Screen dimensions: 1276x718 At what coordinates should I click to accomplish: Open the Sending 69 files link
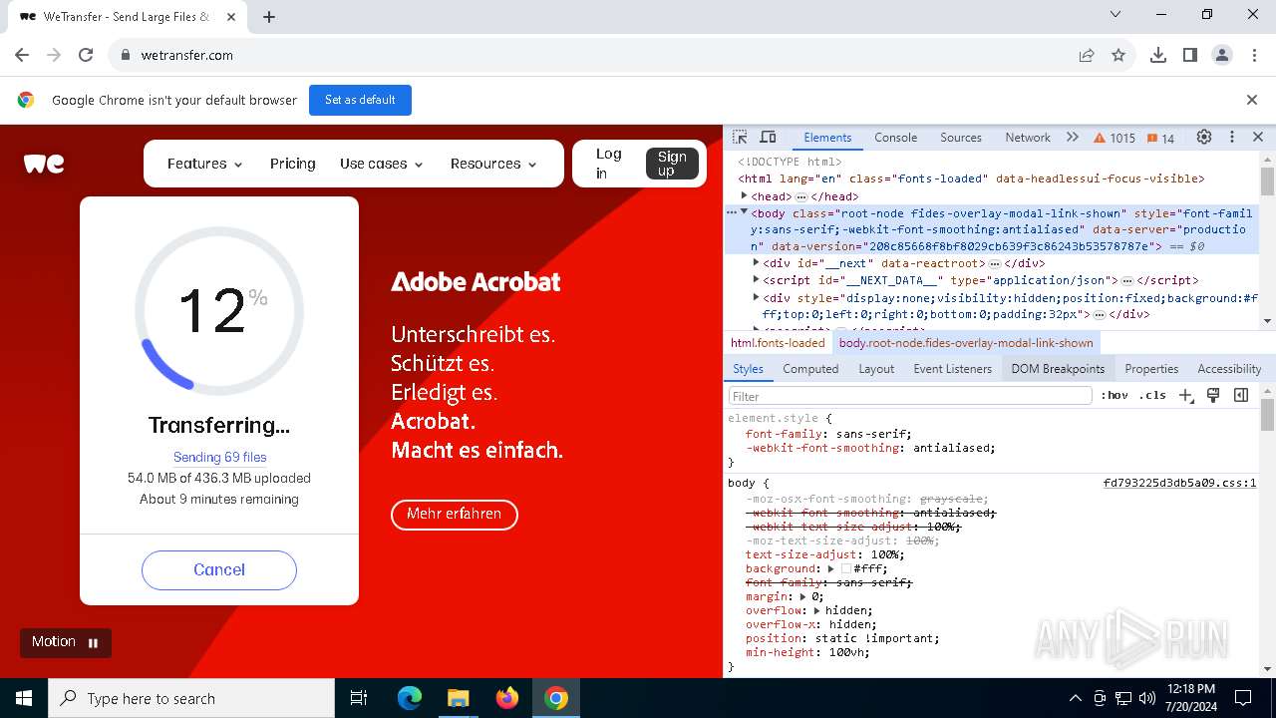point(219,457)
